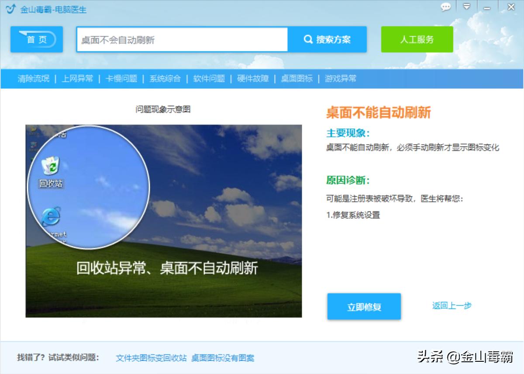Click the 返回上一步 link
Viewport: 524px width, 374px height.
point(452,306)
